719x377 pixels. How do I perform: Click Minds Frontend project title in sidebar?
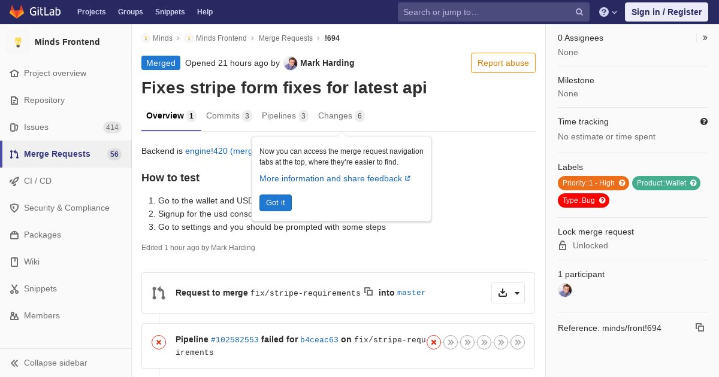(x=67, y=42)
